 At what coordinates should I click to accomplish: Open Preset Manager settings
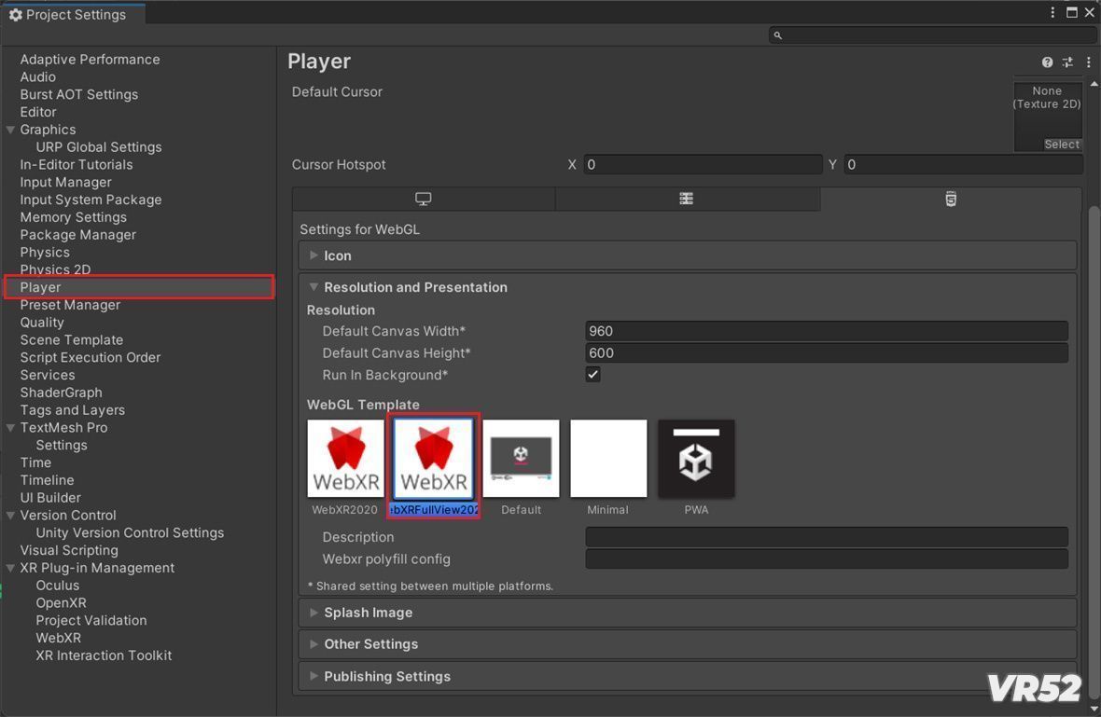coord(70,305)
